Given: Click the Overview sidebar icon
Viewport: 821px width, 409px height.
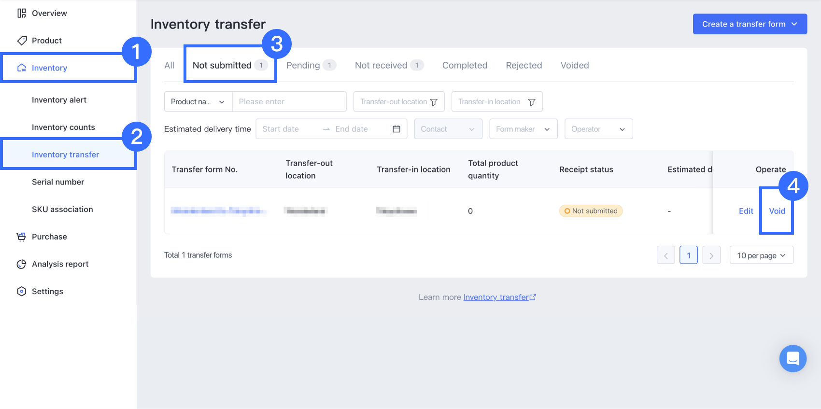Looking at the screenshot, I should point(21,13).
